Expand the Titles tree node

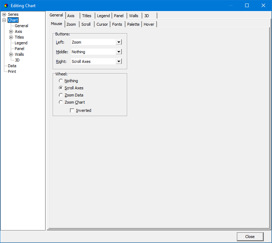tap(11, 37)
